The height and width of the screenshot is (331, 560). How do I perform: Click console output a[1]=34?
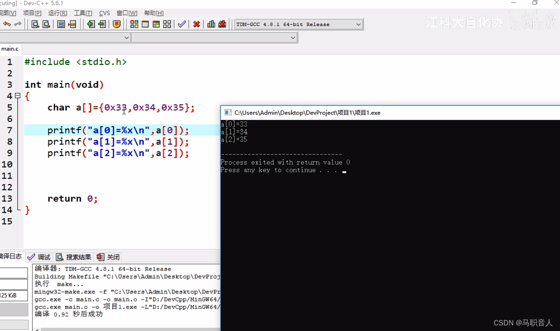pyautogui.click(x=234, y=132)
